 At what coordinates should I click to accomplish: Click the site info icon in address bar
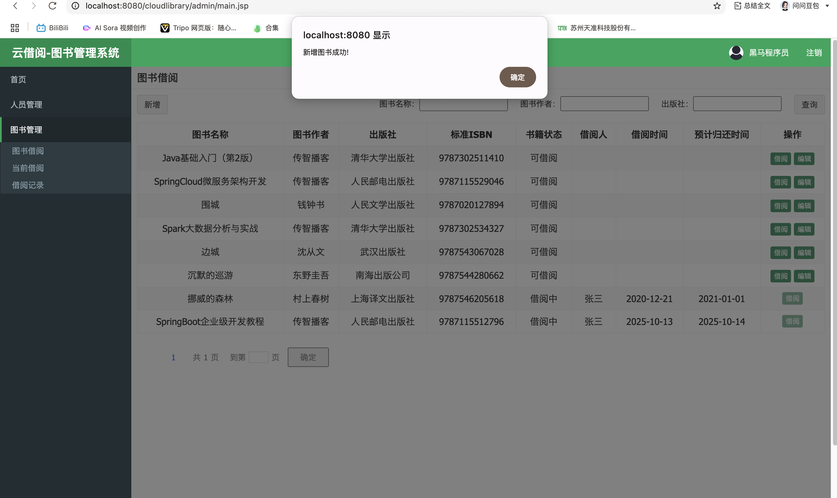pyautogui.click(x=75, y=6)
